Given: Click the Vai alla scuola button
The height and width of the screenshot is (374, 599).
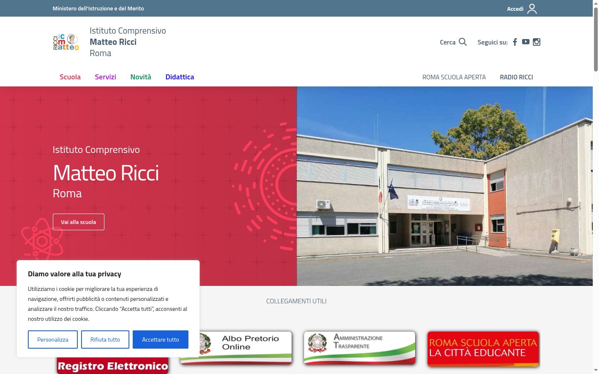Looking at the screenshot, I should [79, 222].
